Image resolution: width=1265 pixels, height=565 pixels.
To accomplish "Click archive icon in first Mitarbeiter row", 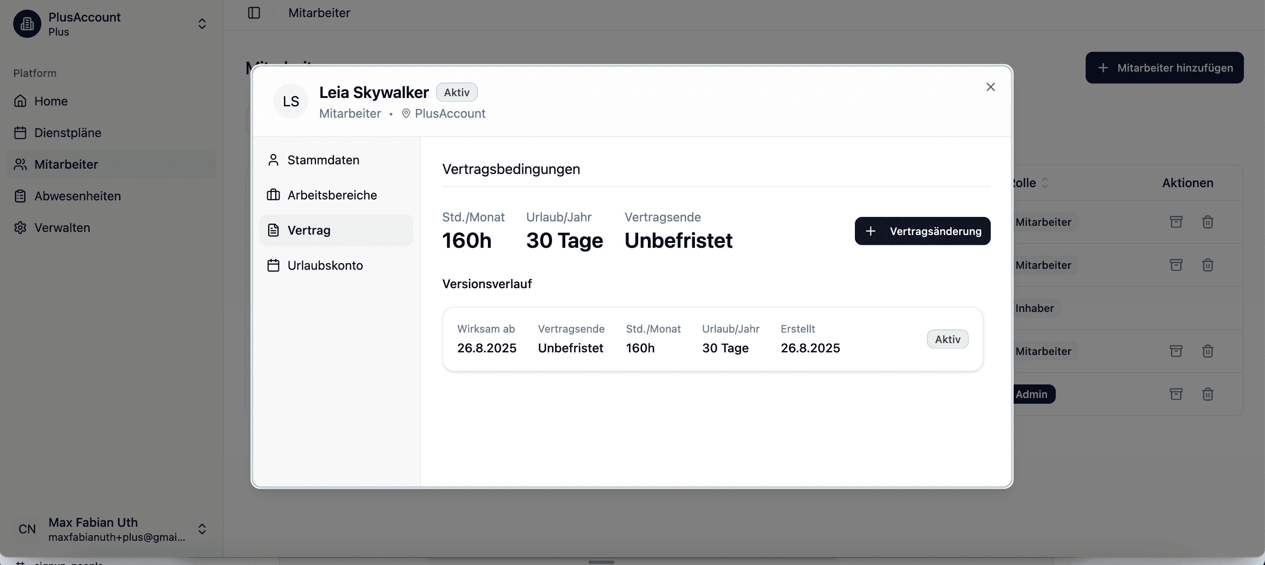I will coord(1176,222).
